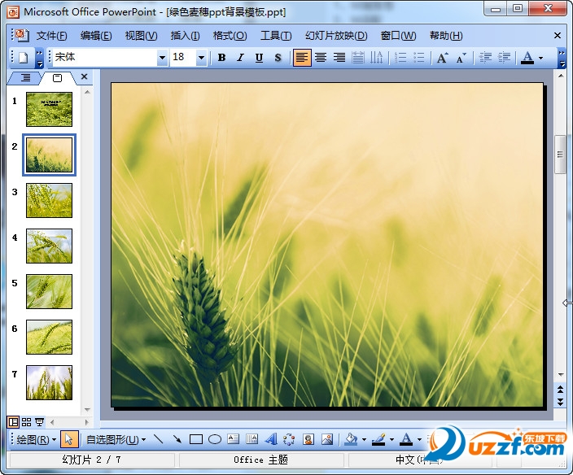Select slide 3 thumbnail
573x475 pixels.
pos(49,200)
